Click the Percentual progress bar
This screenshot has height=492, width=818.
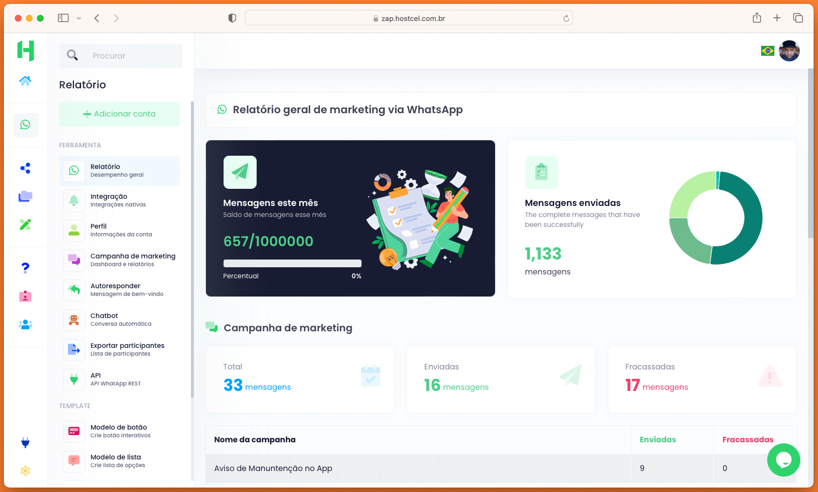pos(293,263)
